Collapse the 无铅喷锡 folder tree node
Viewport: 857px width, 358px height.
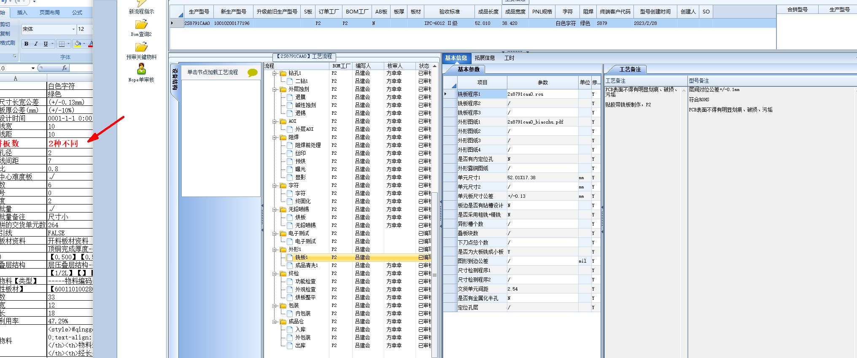click(x=275, y=210)
